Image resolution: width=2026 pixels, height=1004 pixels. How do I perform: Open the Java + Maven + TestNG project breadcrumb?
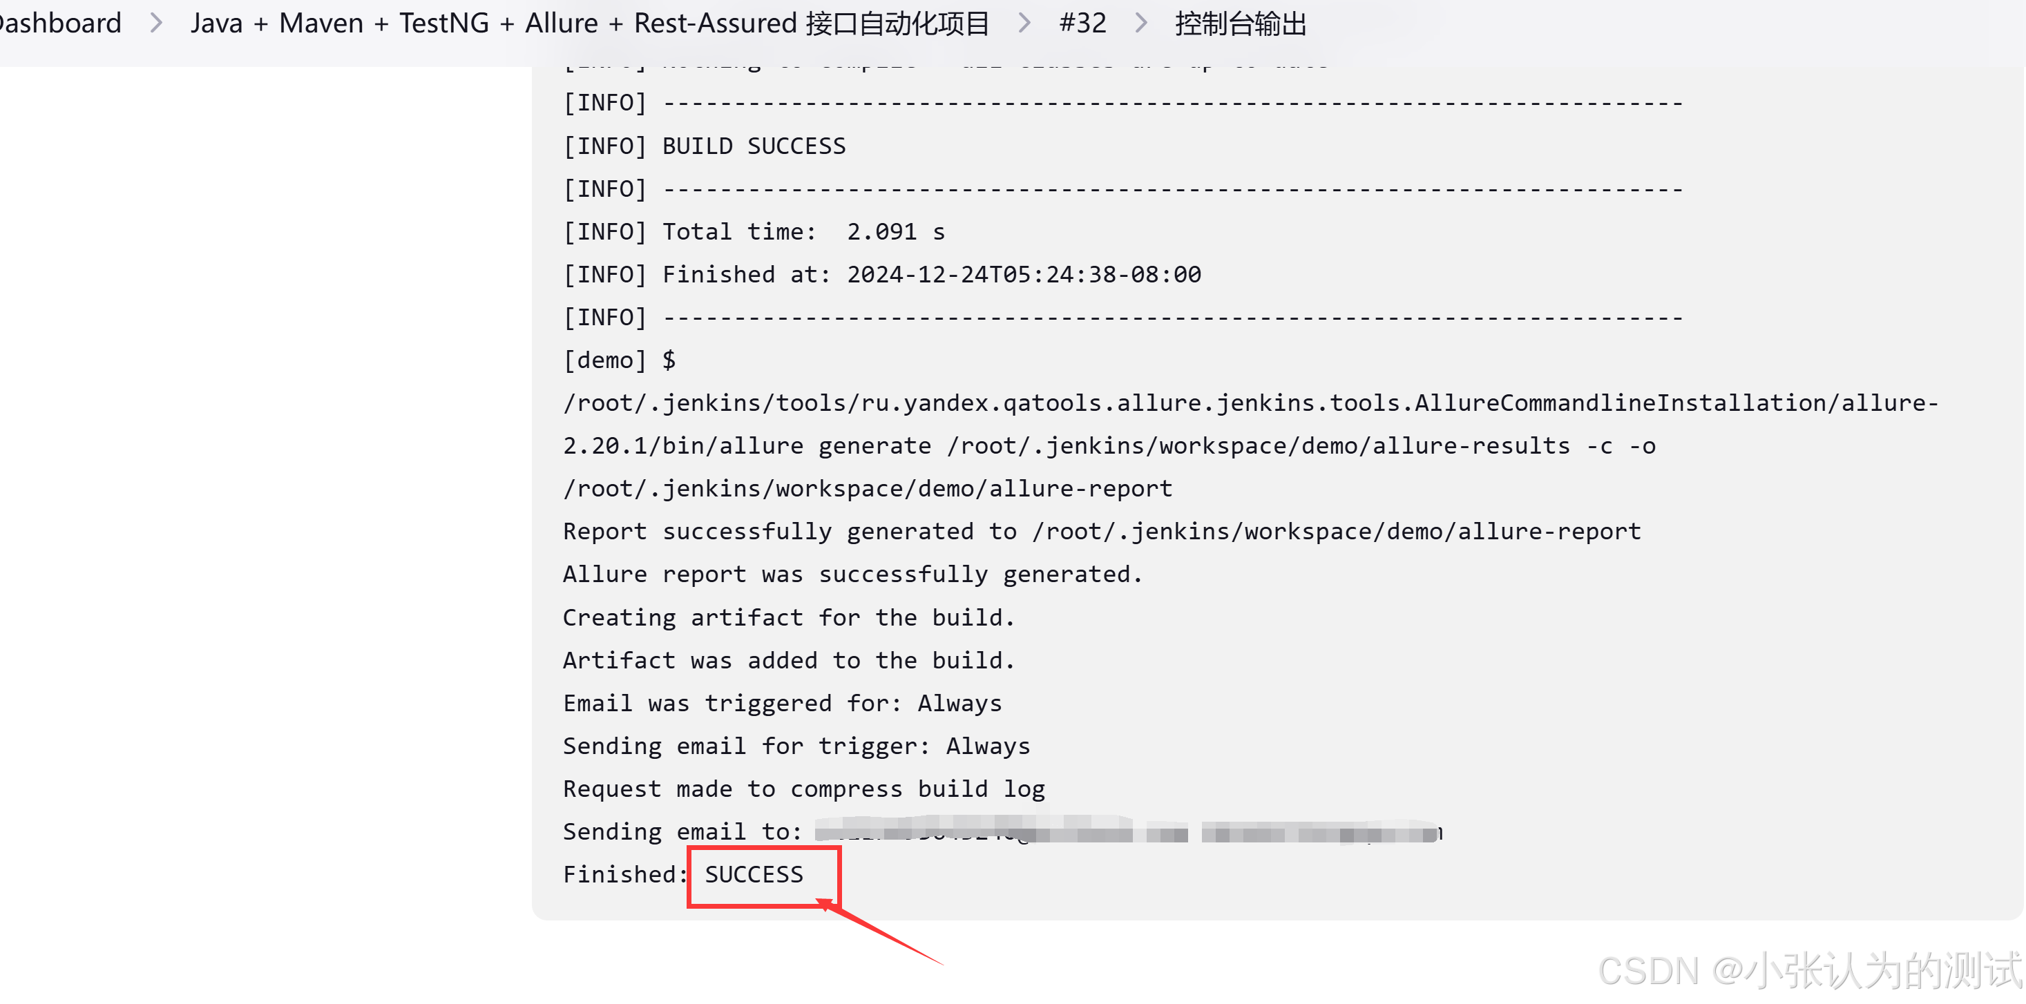click(x=590, y=23)
